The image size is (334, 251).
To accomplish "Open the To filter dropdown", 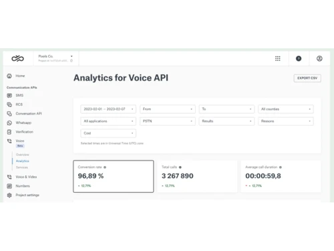I will tap(226, 109).
